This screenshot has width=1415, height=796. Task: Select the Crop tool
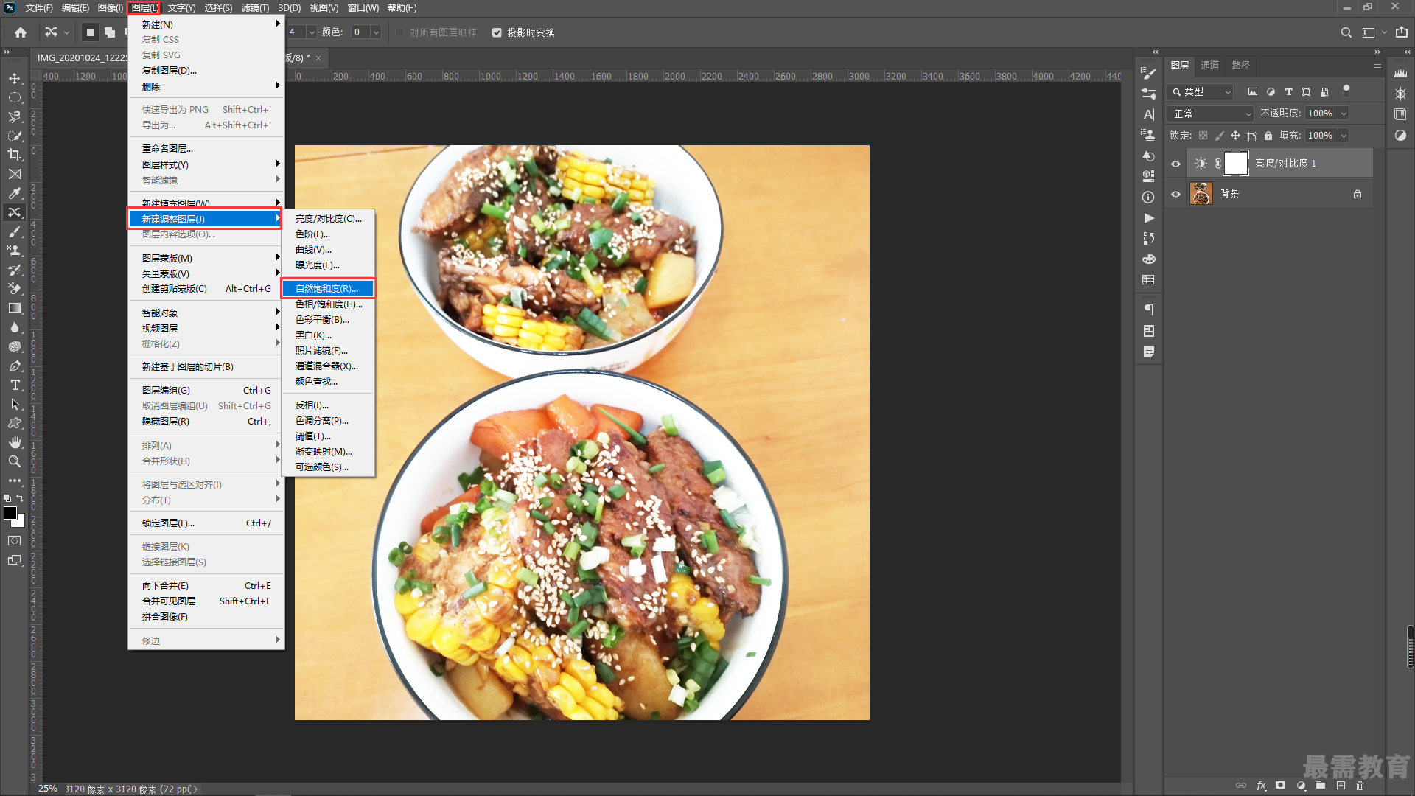coord(15,155)
